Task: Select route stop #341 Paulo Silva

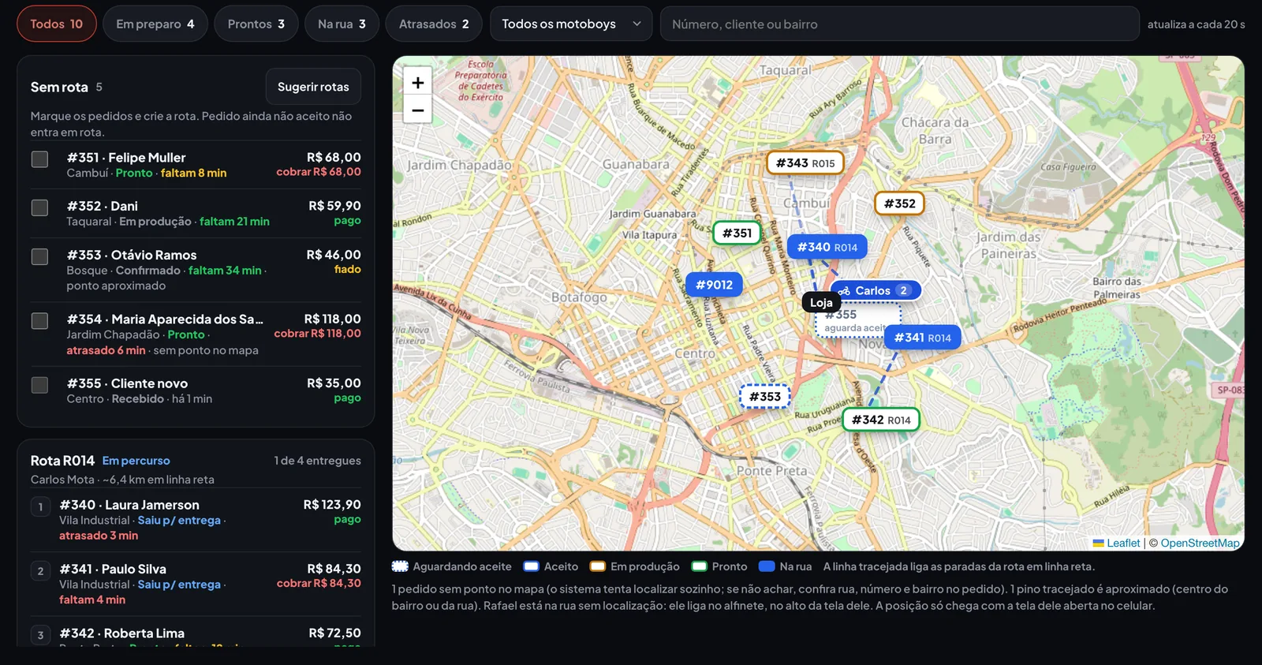Action: (x=196, y=584)
